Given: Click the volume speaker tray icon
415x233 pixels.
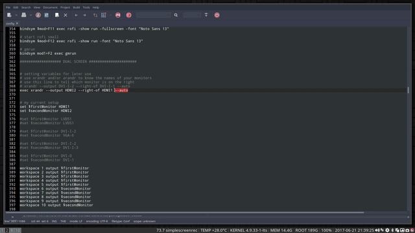Looking at the screenshot, I should [x=377, y=230].
